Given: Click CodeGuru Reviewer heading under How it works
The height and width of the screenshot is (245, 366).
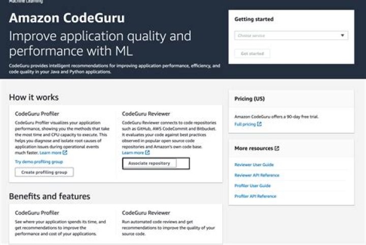Looking at the screenshot, I should pos(146,114).
